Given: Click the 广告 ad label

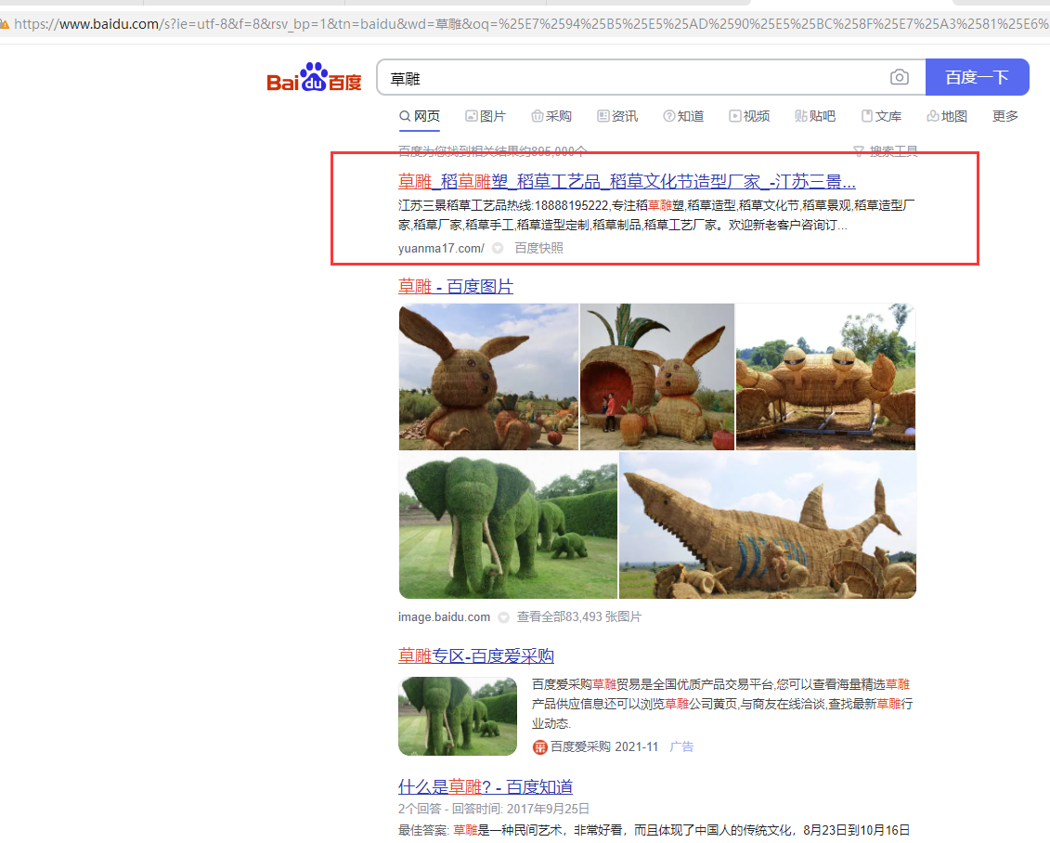Looking at the screenshot, I should pyautogui.click(x=681, y=746).
